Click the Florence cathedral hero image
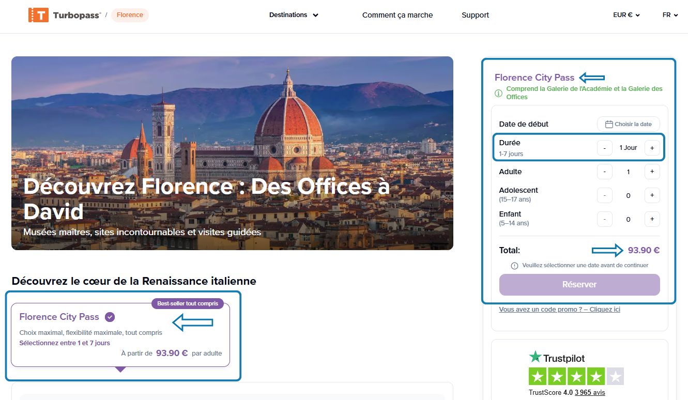The height and width of the screenshot is (400, 688). pos(232,153)
